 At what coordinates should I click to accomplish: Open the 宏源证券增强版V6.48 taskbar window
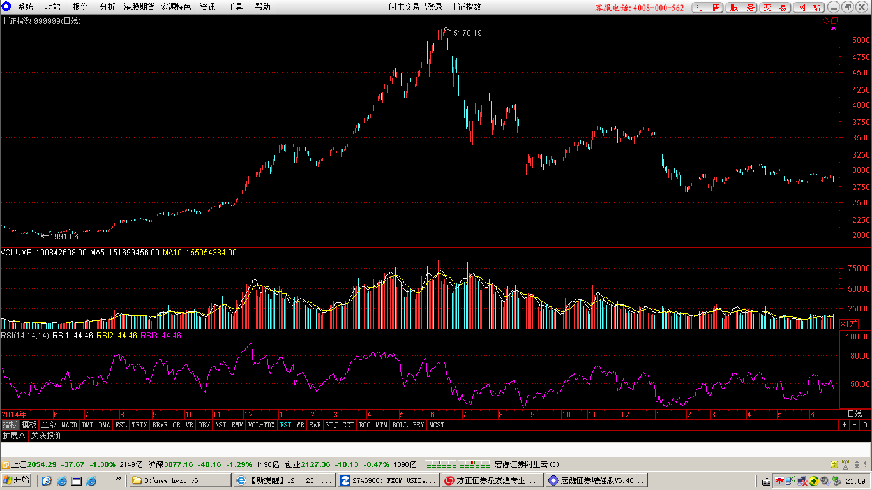[x=596, y=480]
